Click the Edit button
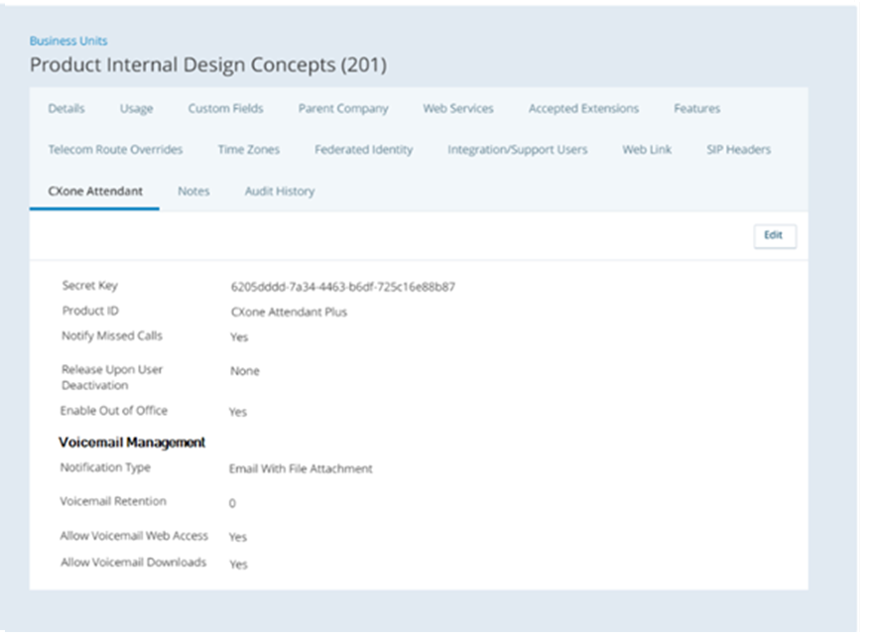Screen dimensions: 872x644 tap(775, 236)
